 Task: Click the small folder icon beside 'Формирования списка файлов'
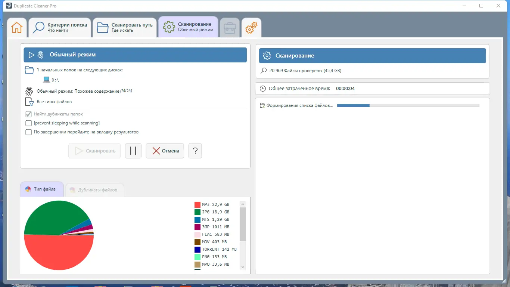[x=262, y=105]
